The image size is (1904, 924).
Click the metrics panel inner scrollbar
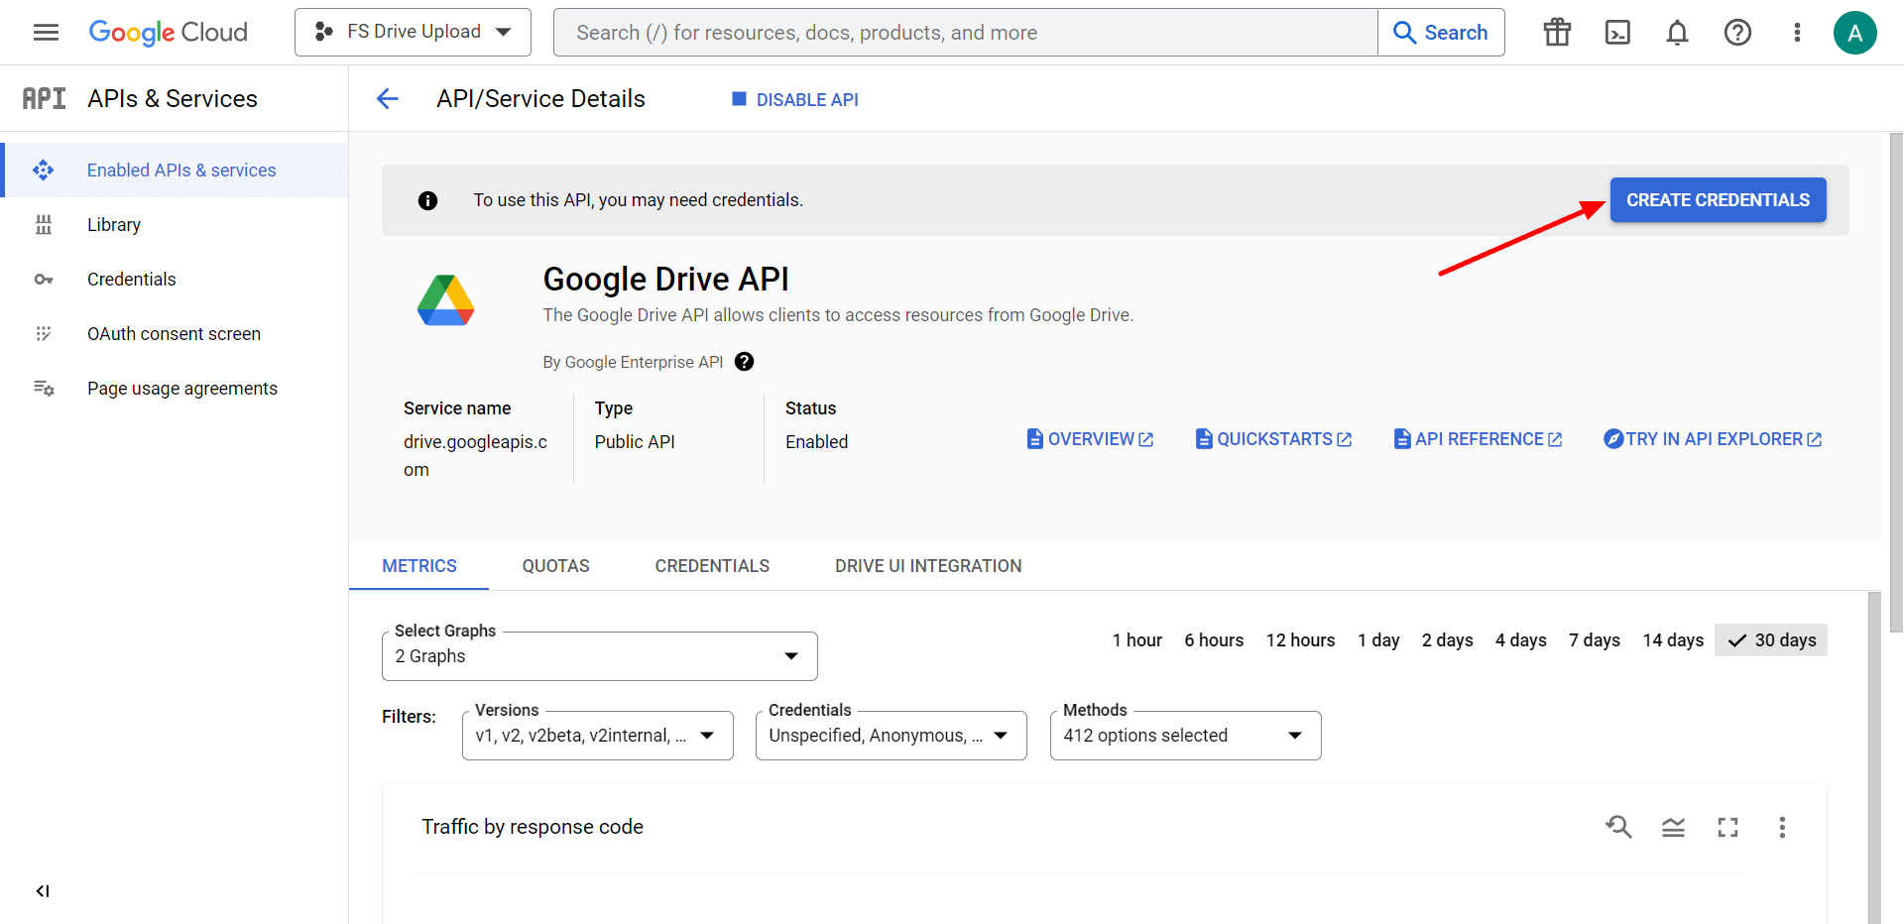[1874, 758]
